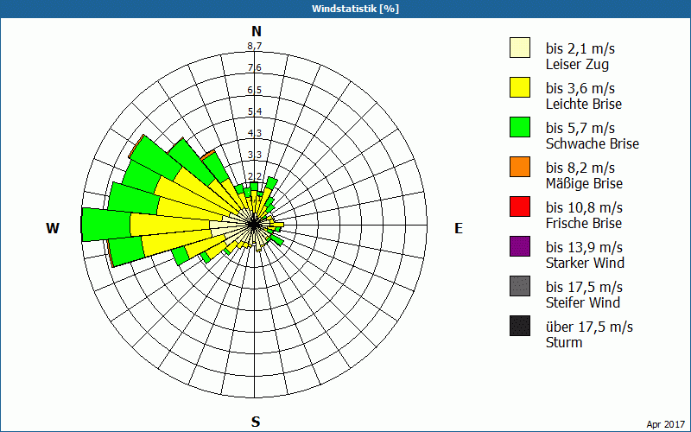Screen dimensions: 691x432
Task: Click the yellow Leichte Brise legend swatch
Action: [520, 87]
